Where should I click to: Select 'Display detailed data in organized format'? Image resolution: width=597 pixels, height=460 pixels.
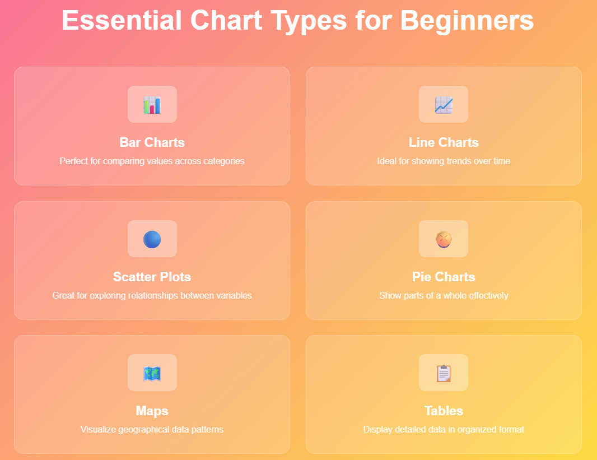coord(444,430)
